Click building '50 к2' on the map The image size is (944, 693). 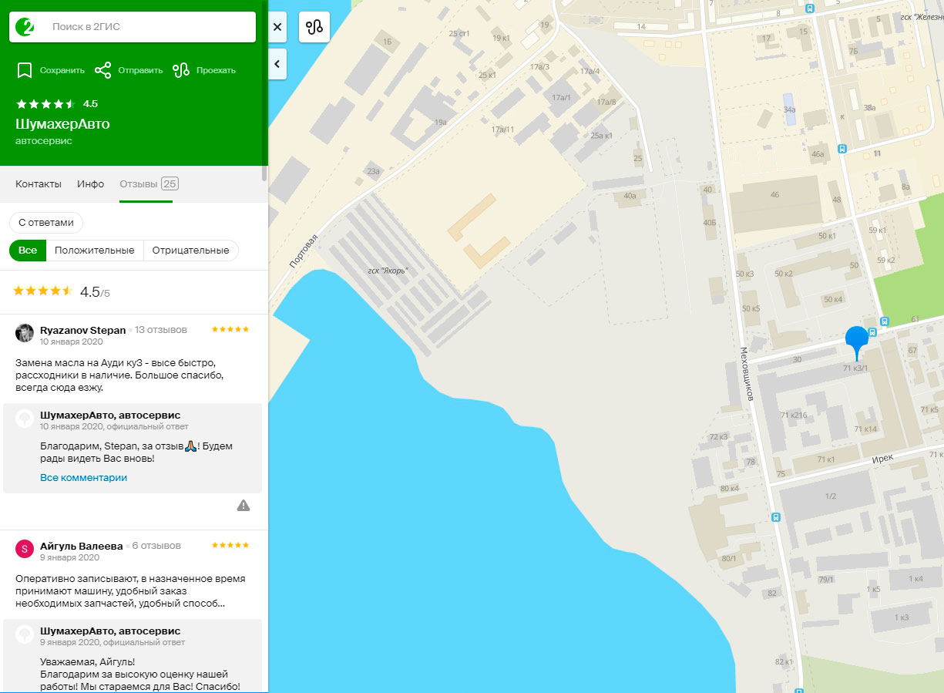coord(784,274)
